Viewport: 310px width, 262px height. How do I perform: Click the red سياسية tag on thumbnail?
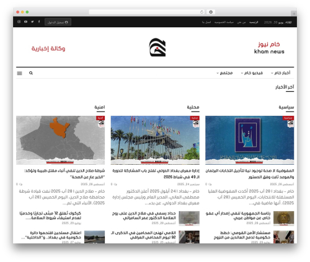pos(288,118)
